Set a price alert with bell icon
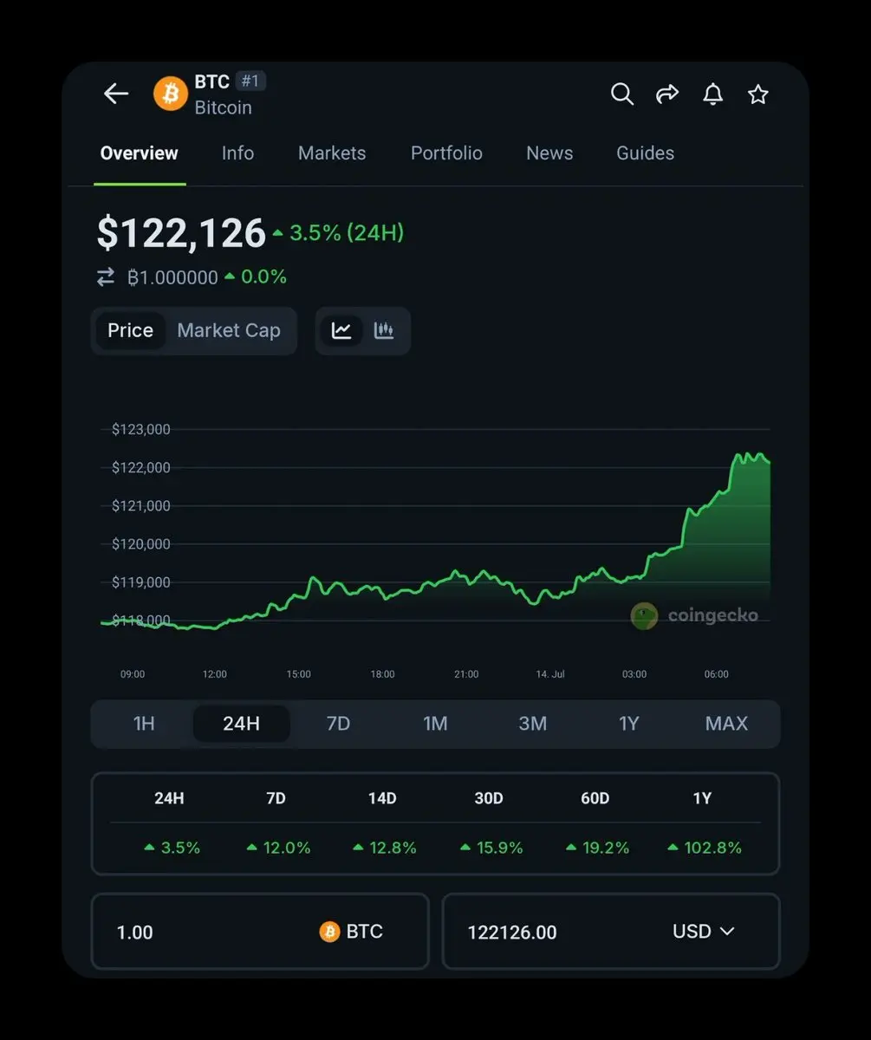The width and height of the screenshot is (871, 1040). point(712,94)
